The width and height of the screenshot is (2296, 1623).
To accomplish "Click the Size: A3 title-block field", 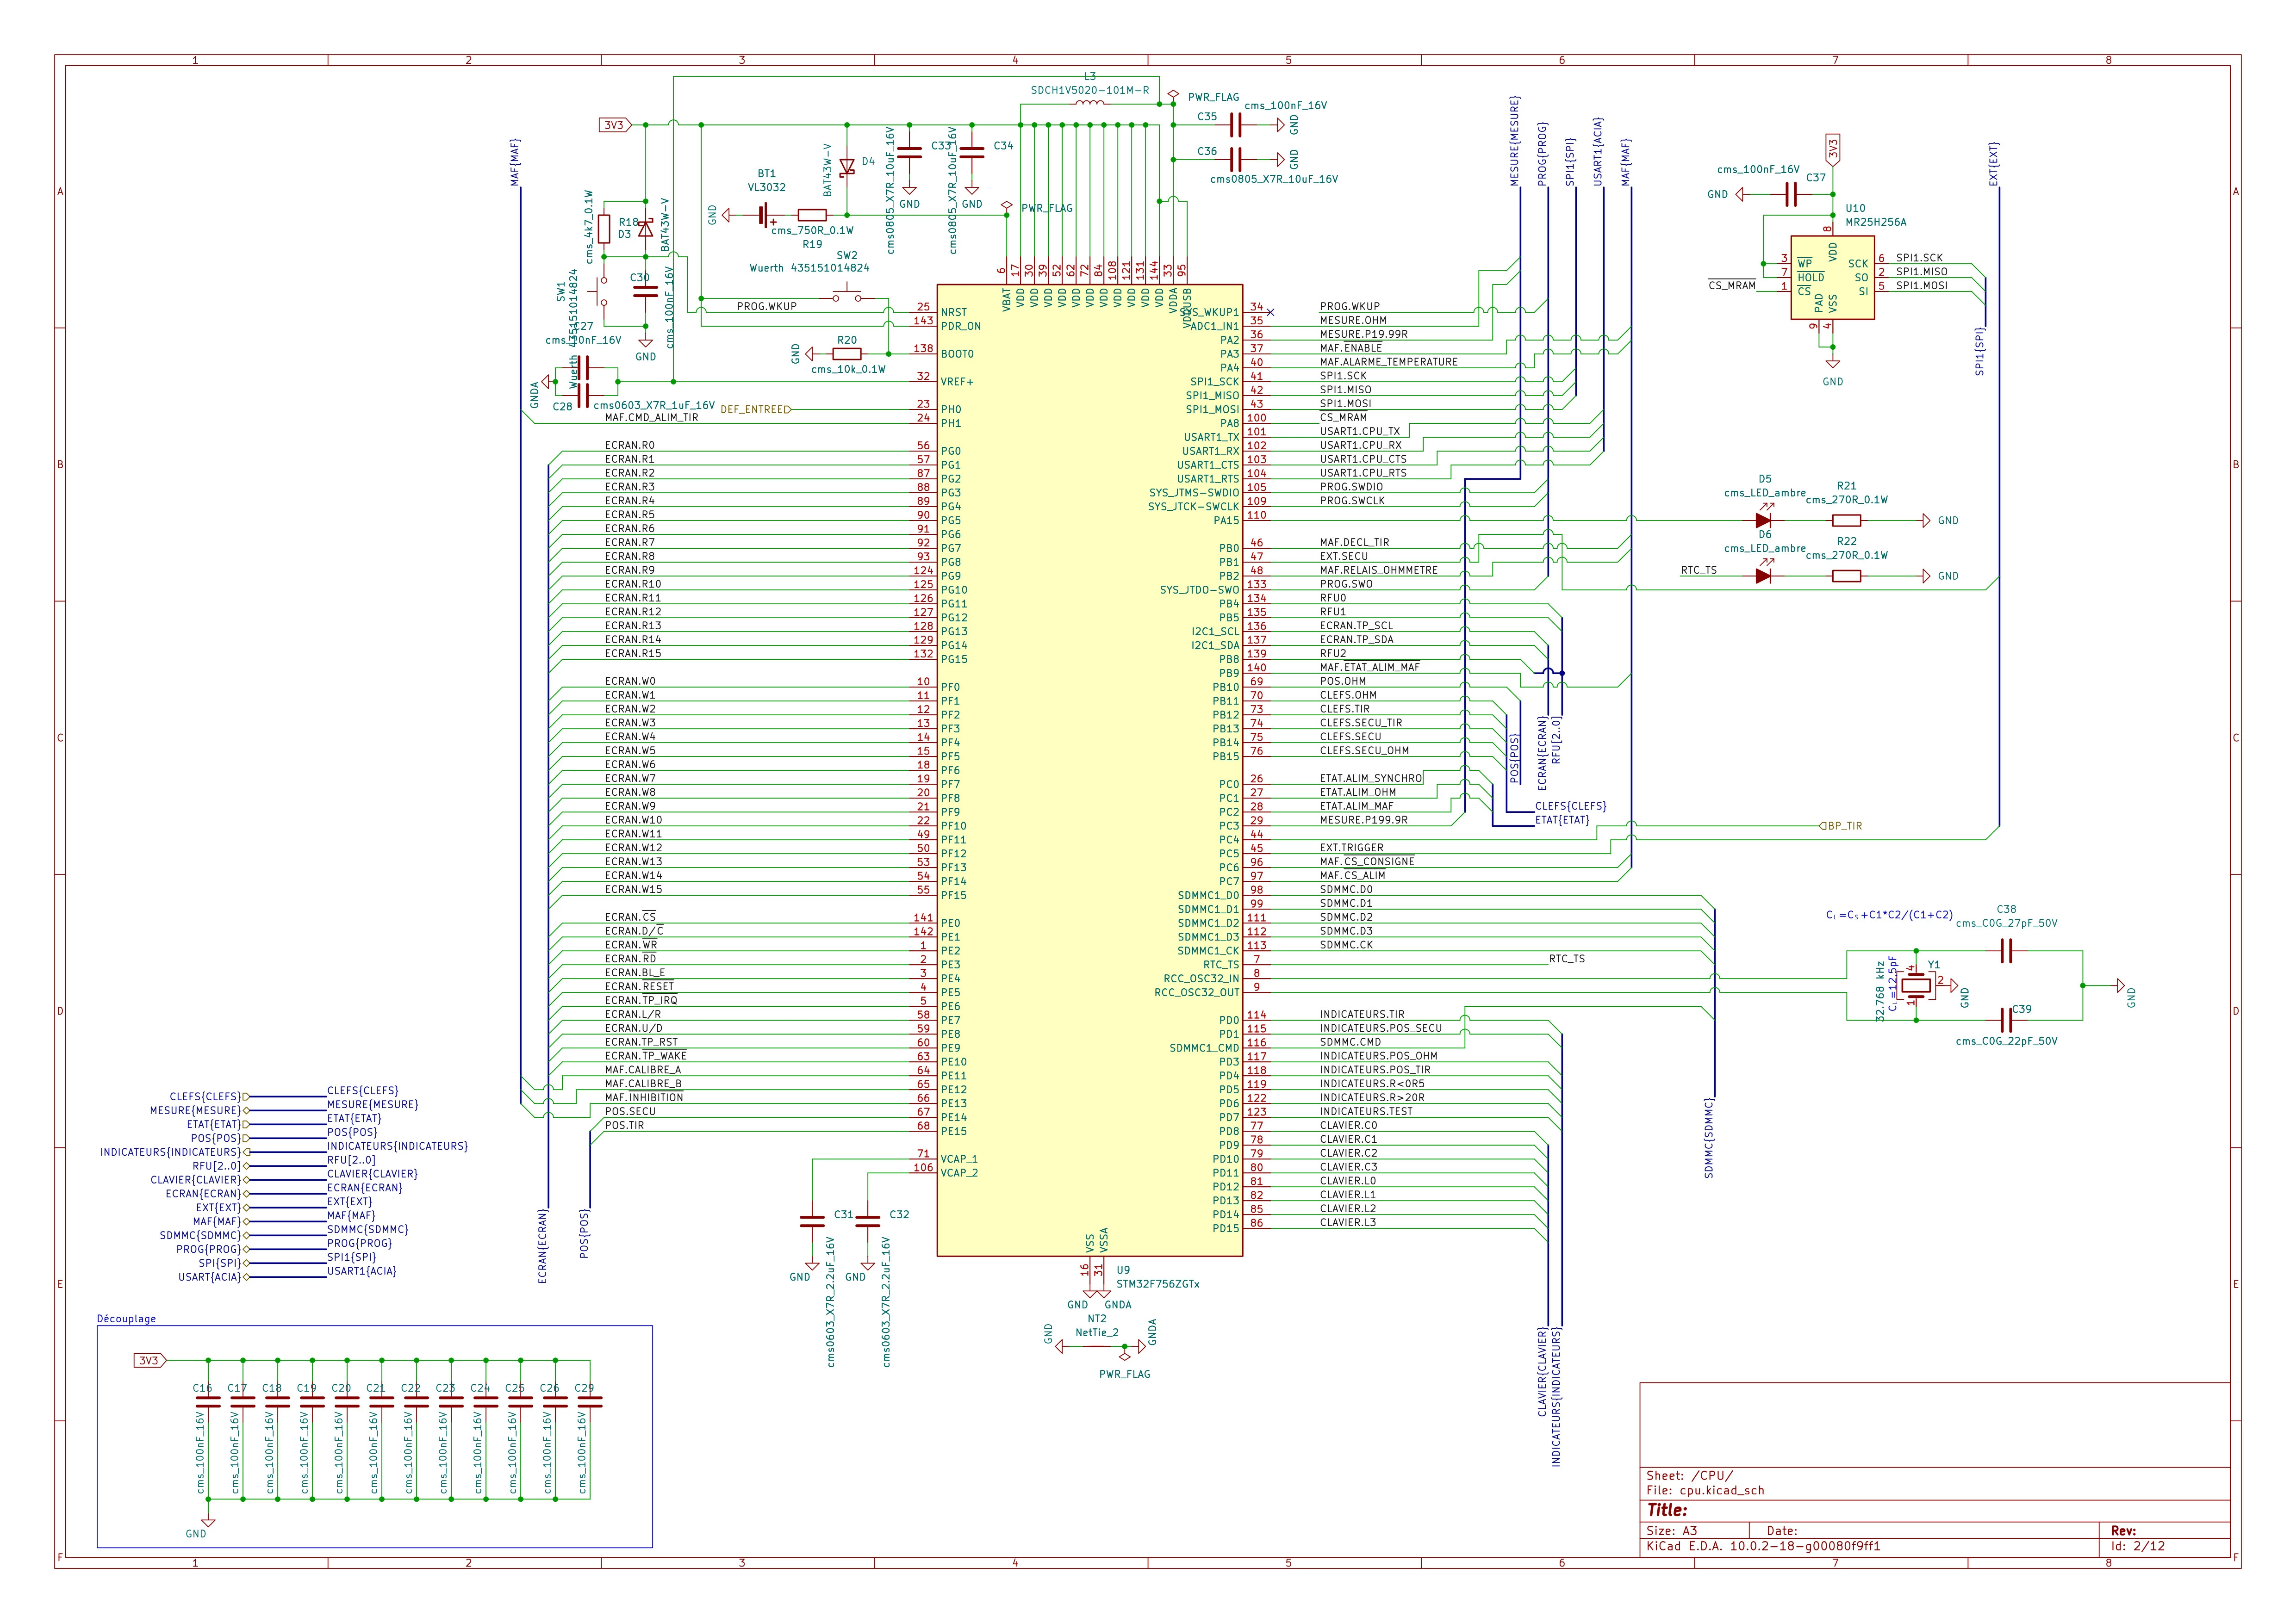I will (x=1672, y=1530).
